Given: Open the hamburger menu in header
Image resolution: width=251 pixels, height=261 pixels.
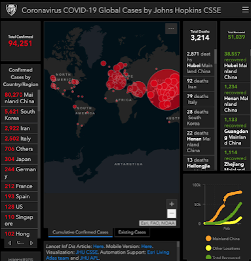Looking at the screenshot, I should [245, 10].
